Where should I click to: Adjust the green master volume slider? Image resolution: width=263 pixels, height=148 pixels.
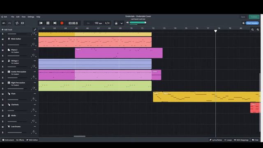[x=138, y=23]
